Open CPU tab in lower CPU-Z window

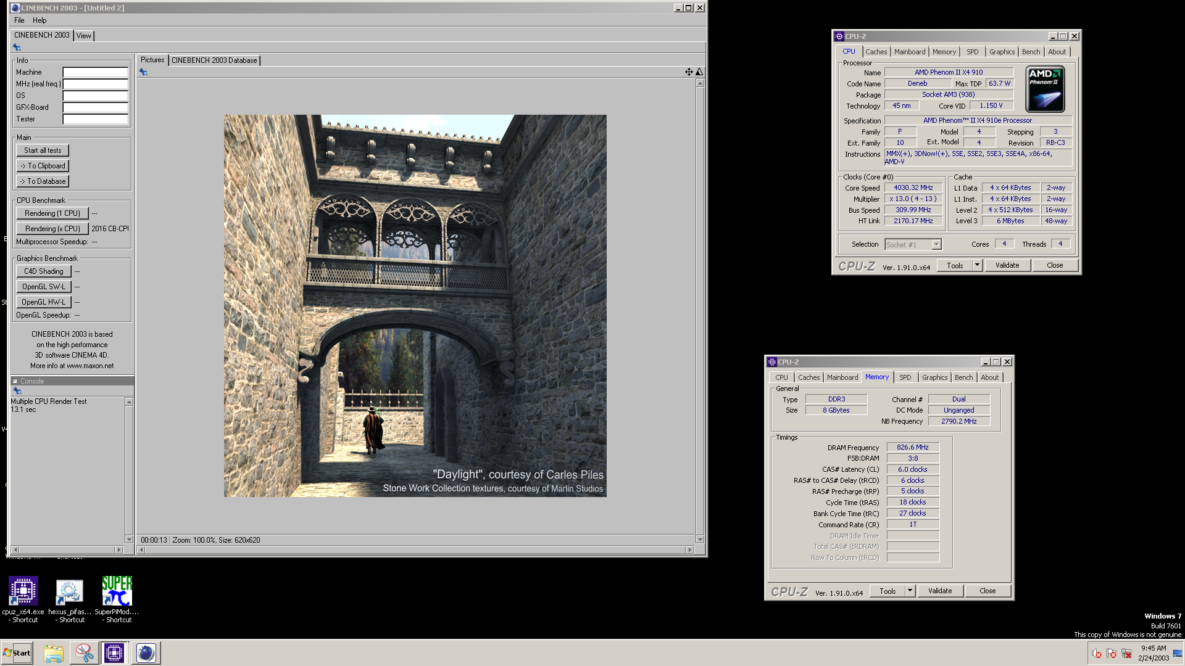click(781, 377)
